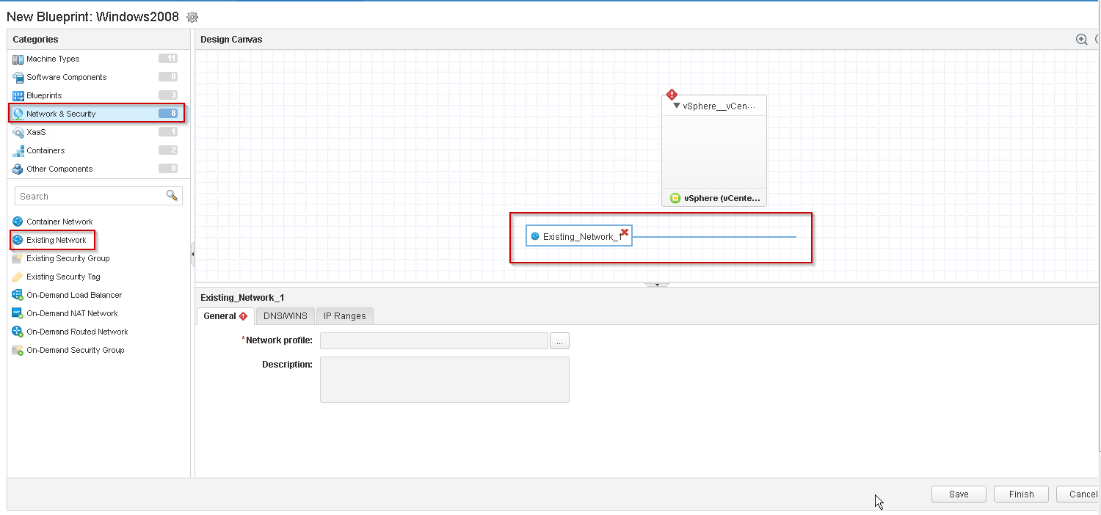Viewport: 1101px width, 515px height.
Task: Collapse the left categories panel handle
Action: [192, 254]
